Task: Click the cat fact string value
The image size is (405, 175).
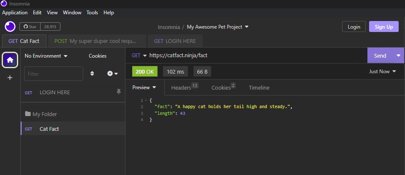Action: 233,106
